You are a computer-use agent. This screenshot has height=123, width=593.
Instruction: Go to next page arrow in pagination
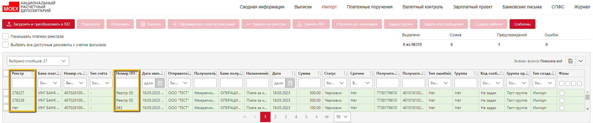coord(317,117)
